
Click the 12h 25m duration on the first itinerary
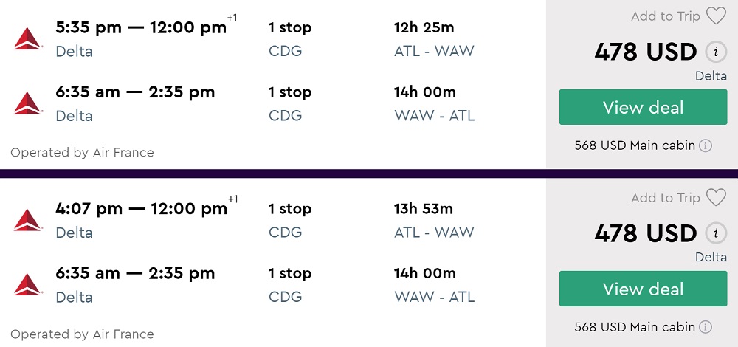click(424, 28)
